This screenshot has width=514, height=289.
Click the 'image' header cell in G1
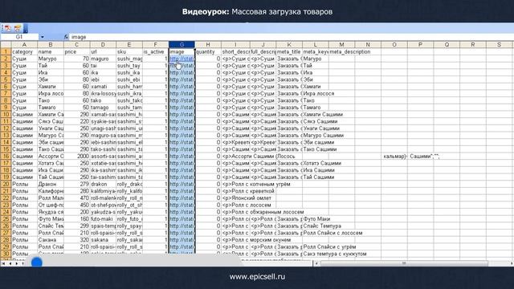tap(182, 51)
